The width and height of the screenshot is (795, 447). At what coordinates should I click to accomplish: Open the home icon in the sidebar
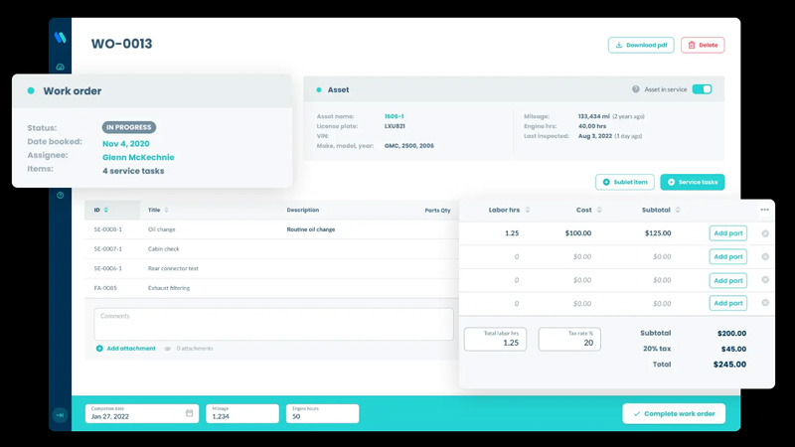[60, 68]
